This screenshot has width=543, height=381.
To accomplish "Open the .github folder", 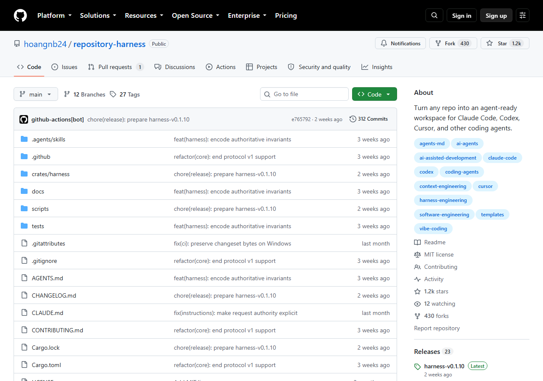I will point(41,157).
